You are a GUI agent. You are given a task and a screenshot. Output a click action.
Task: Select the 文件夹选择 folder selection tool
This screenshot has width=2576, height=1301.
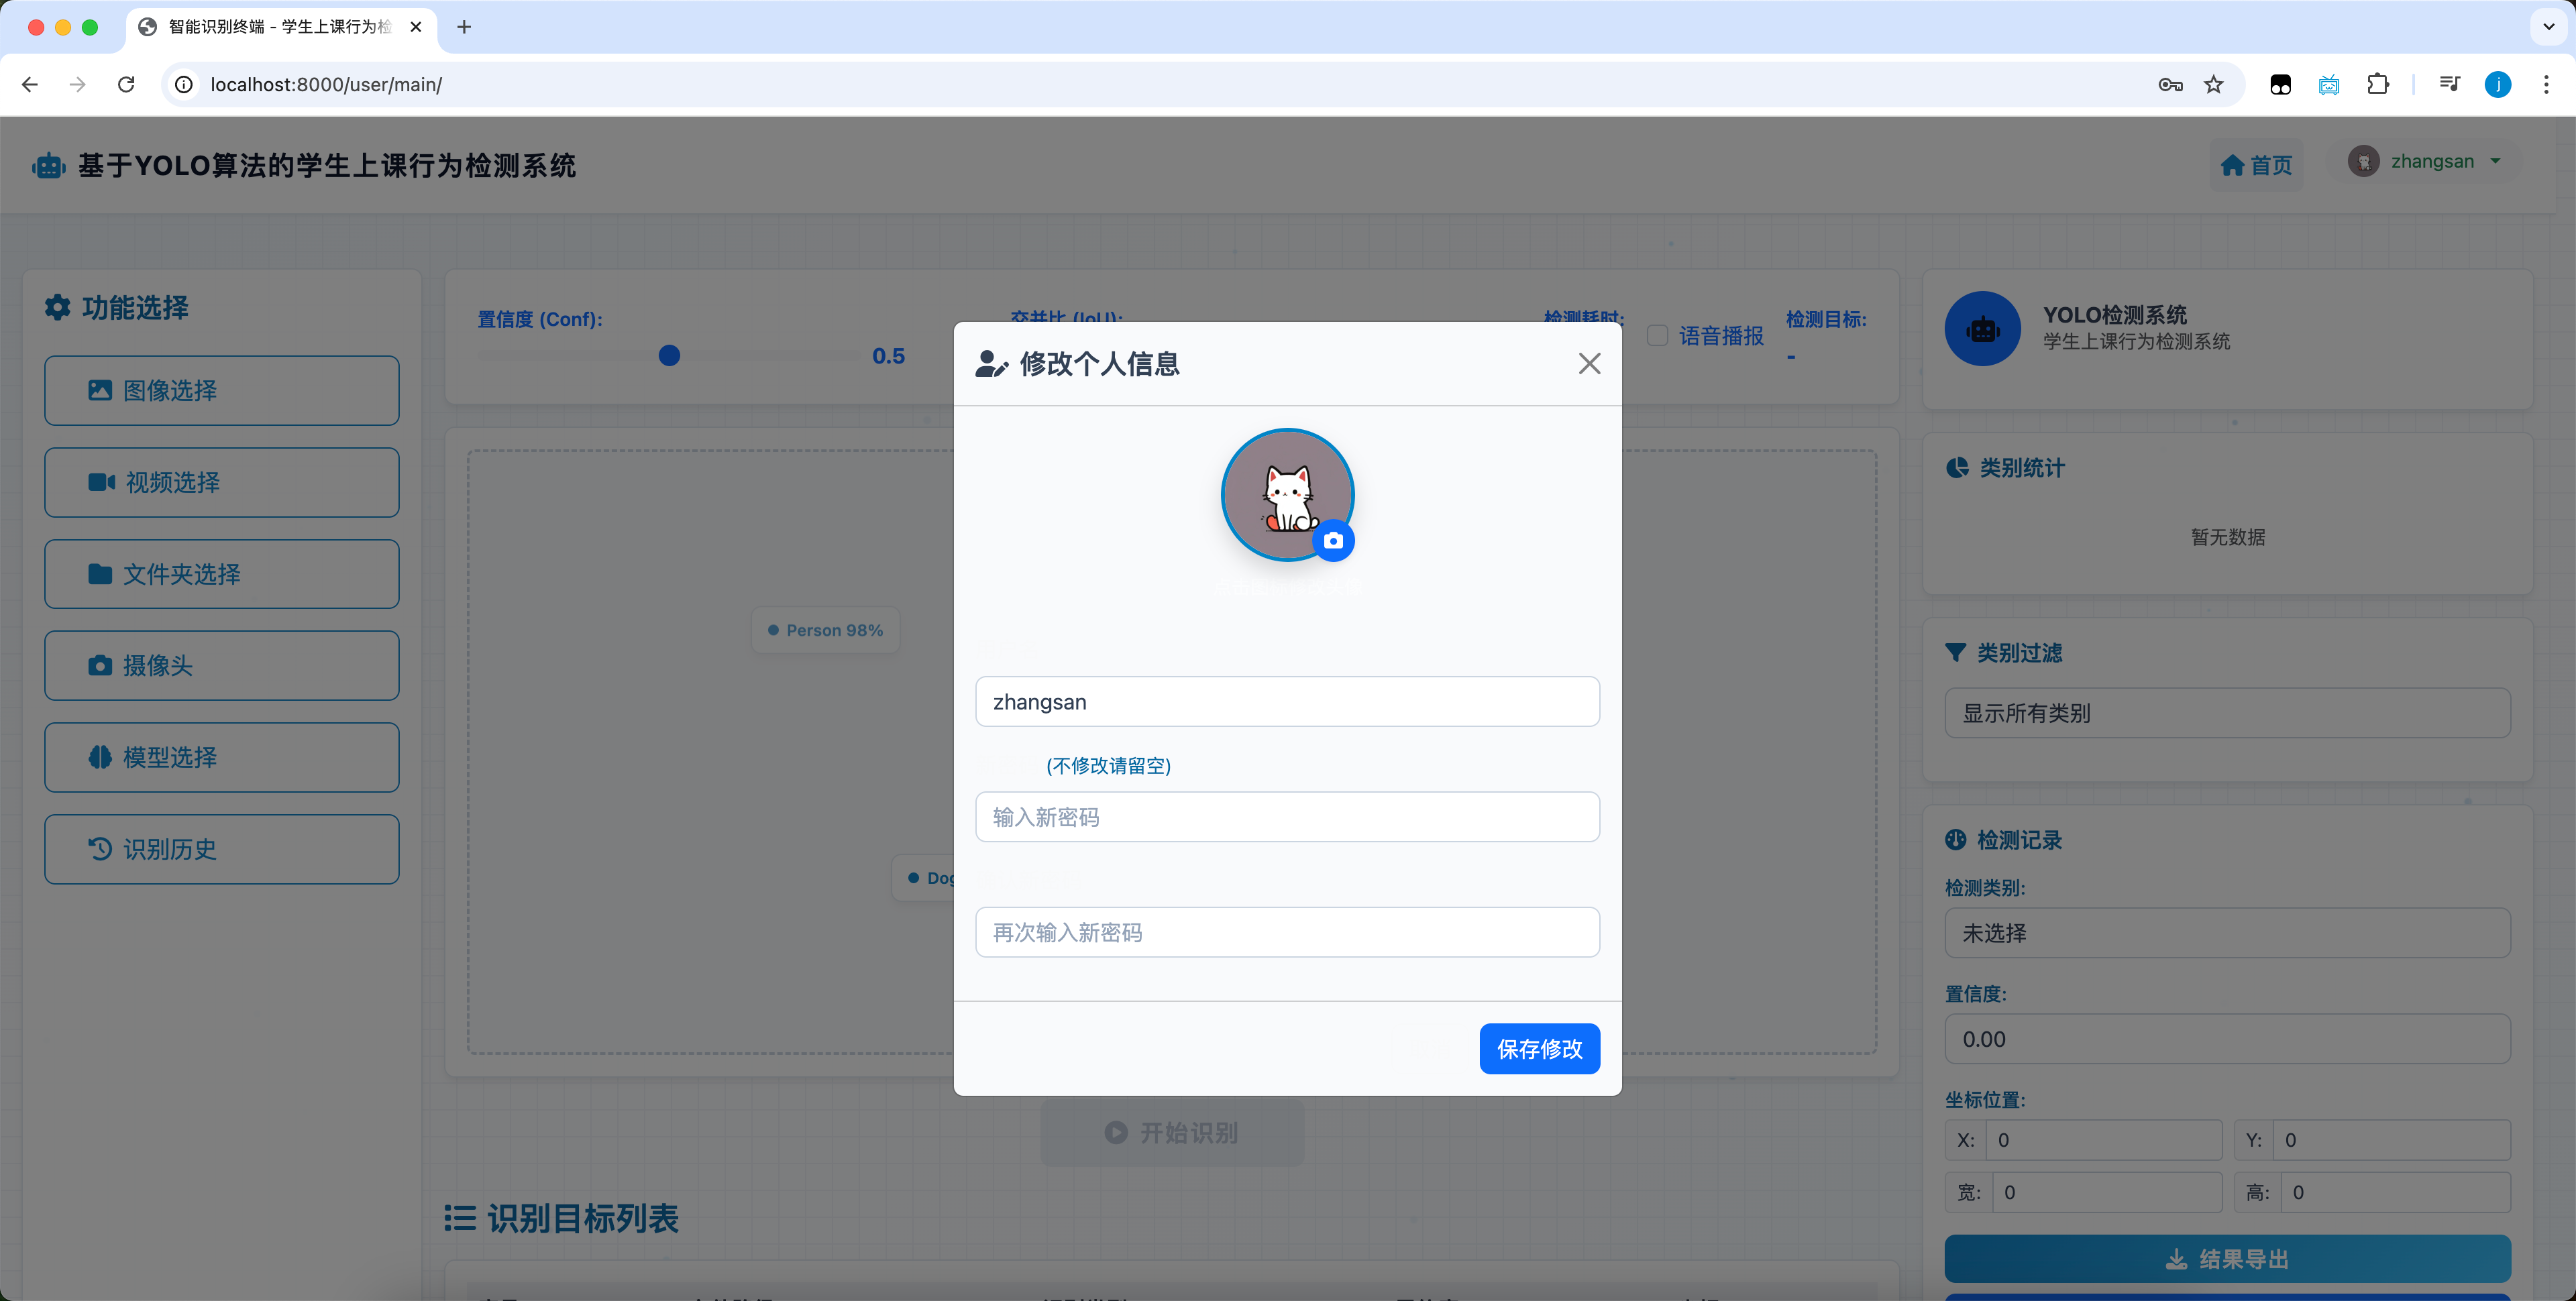tap(221, 574)
